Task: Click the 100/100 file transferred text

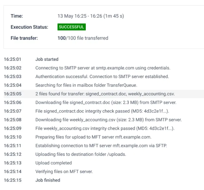Action: point(83,38)
